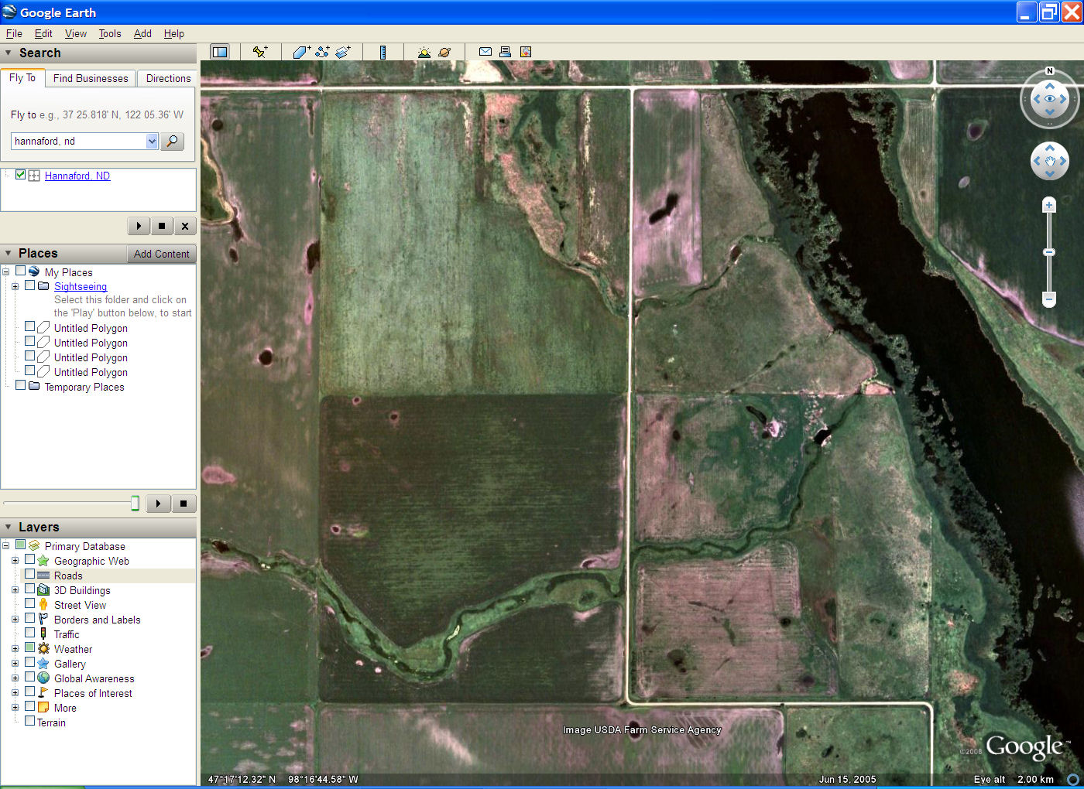Image resolution: width=1084 pixels, height=789 pixels.
Task: Open the Fly To search history dropdown
Action: [x=152, y=141]
